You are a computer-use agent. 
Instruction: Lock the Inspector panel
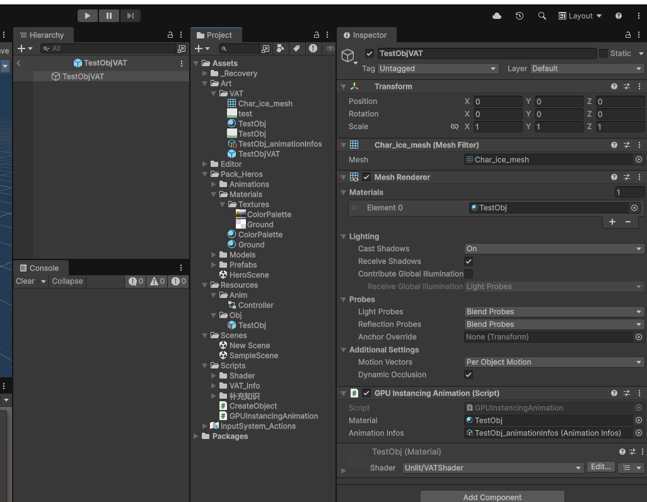[x=628, y=35]
